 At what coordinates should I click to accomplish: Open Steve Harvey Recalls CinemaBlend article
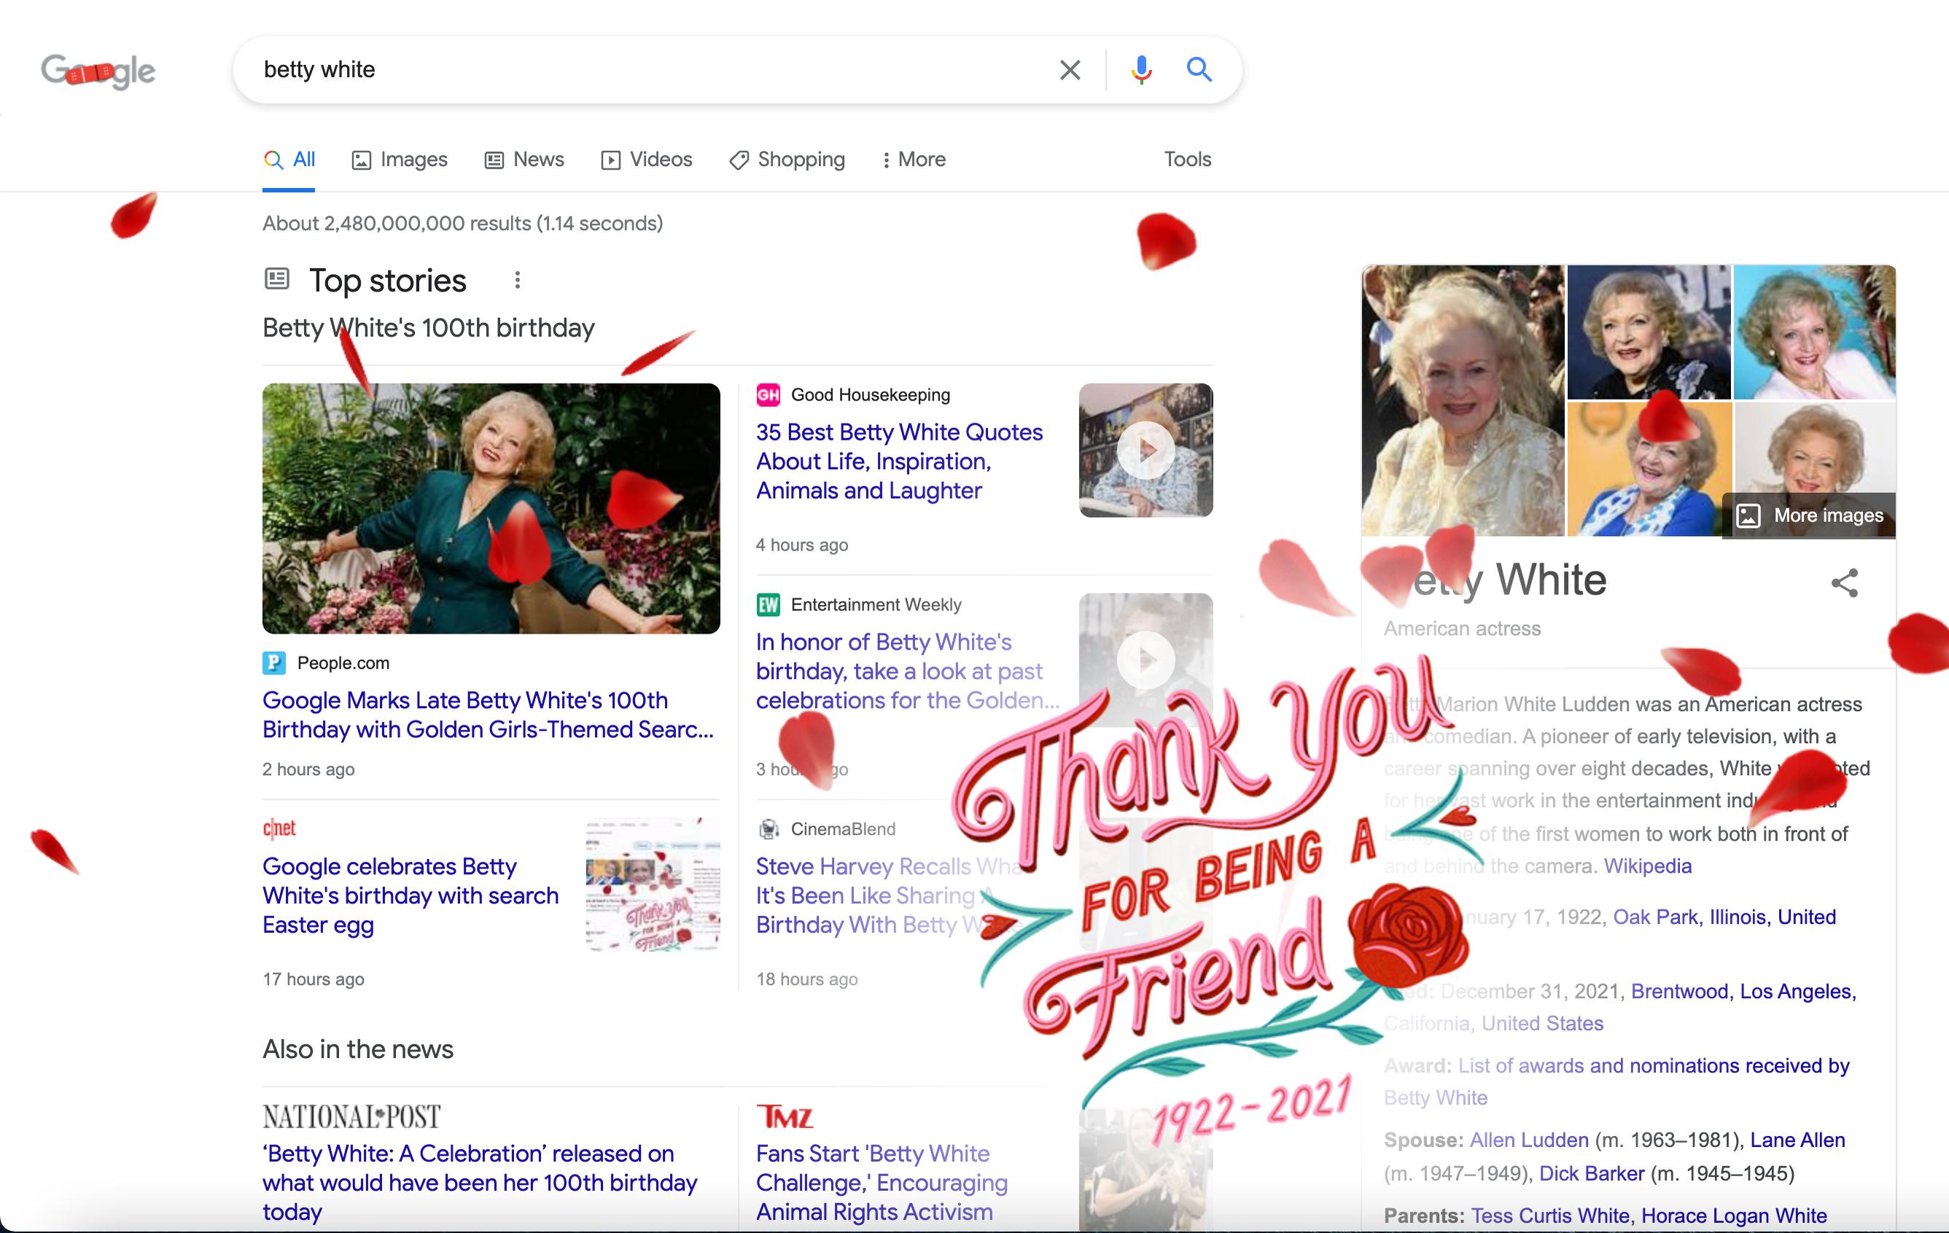tap(890, 895)
